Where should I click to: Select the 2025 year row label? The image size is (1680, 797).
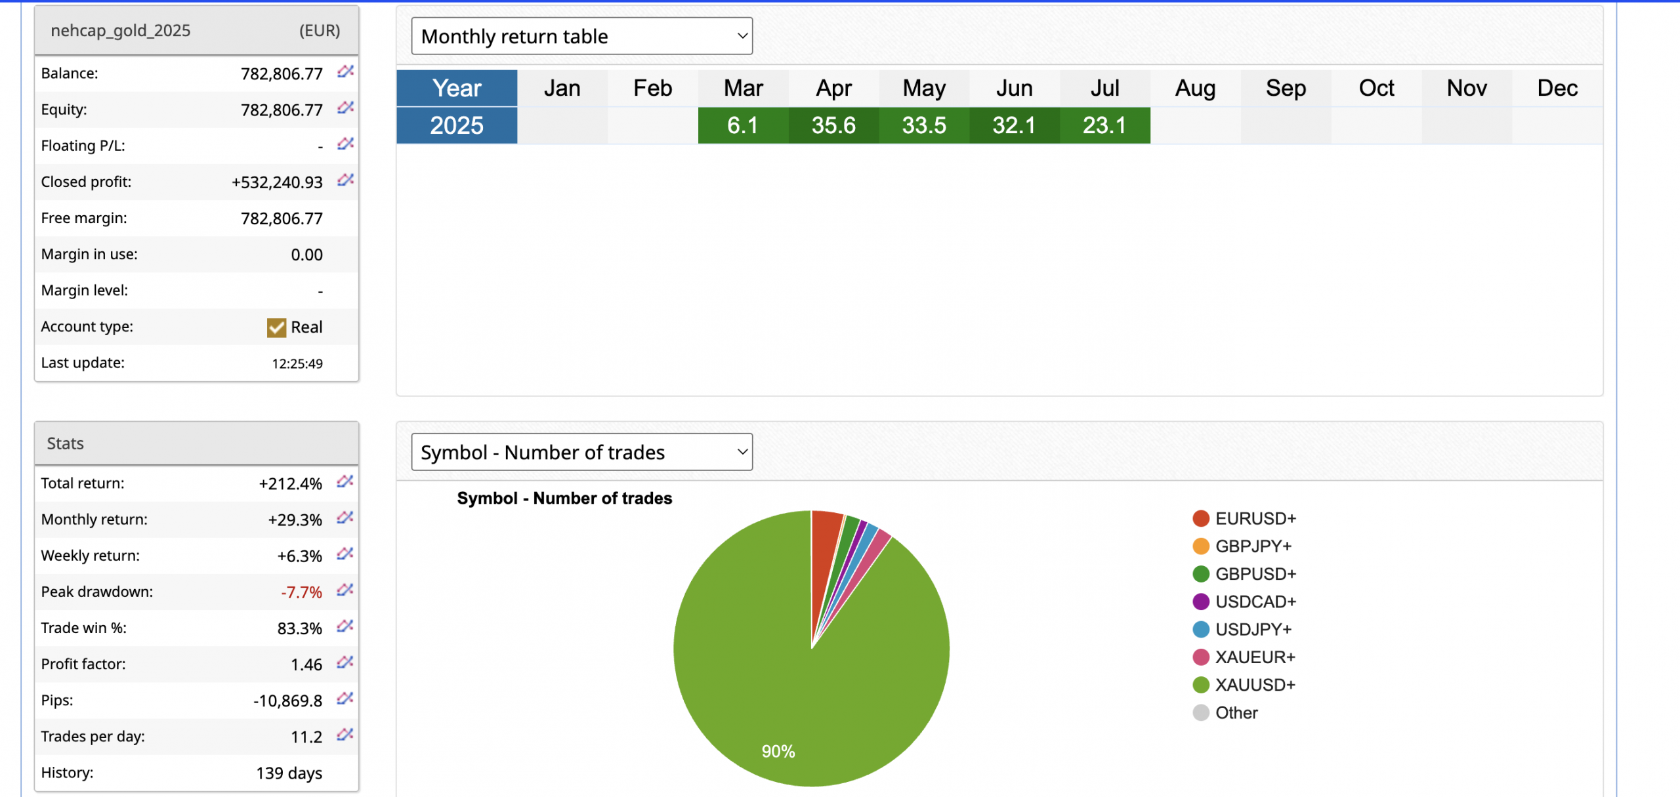pos(457,125)
